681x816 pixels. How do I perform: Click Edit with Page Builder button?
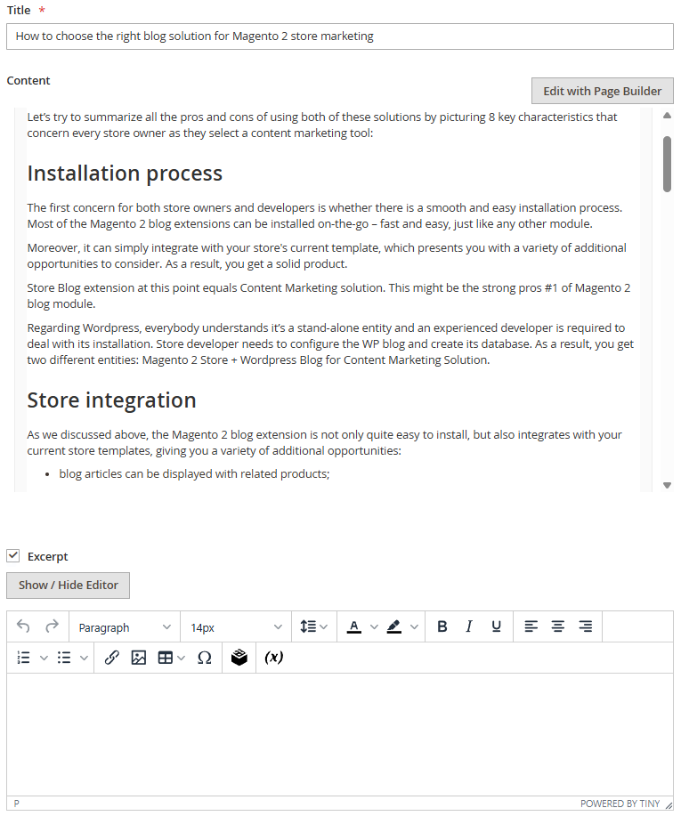click(602, 91)
